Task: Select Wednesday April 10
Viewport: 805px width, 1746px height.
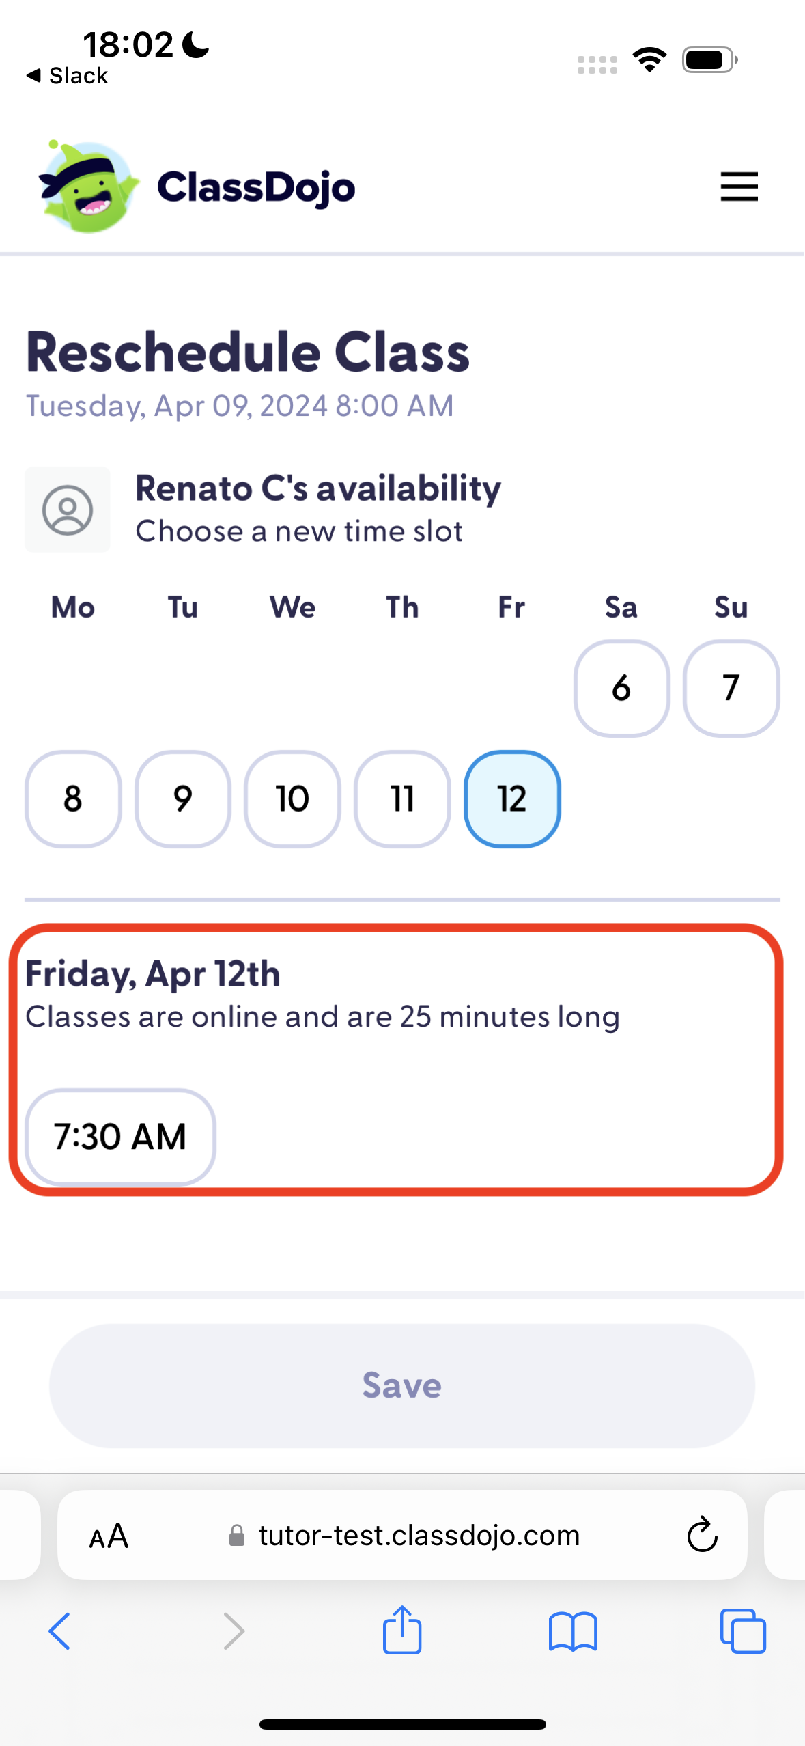Action: [x=292, y=799]
